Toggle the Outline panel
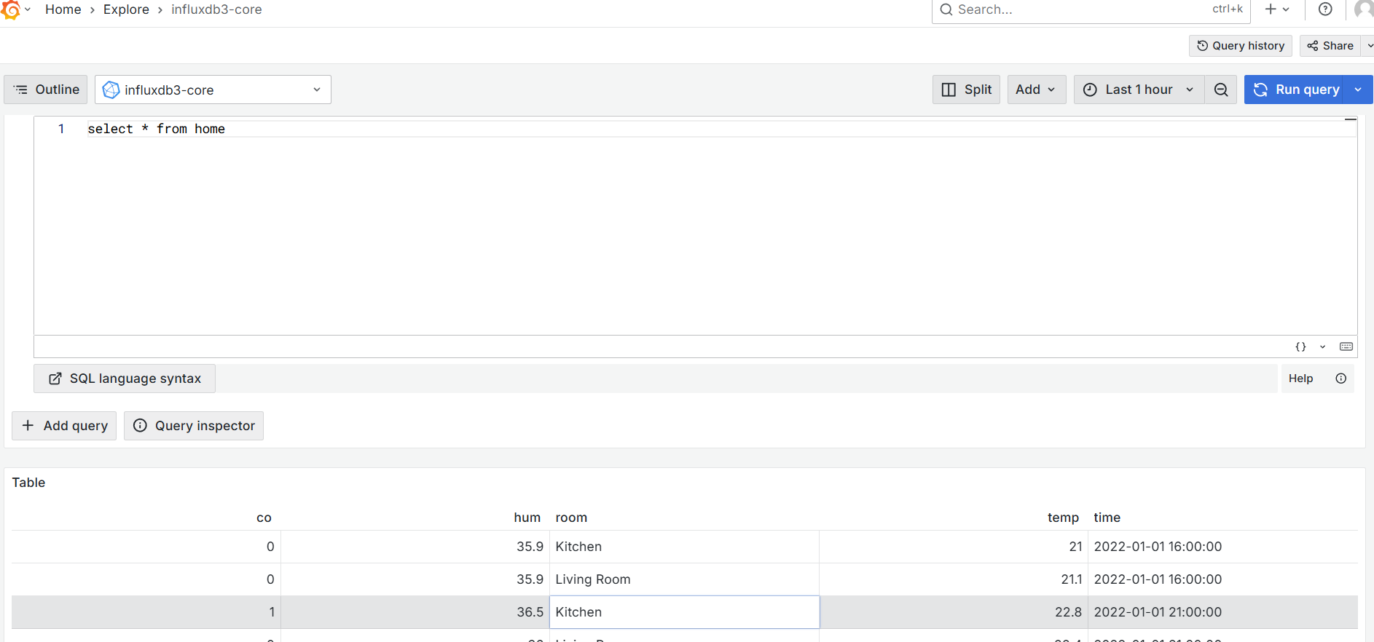This screenshot has width=1374, height=642. (x=46, y=90)
